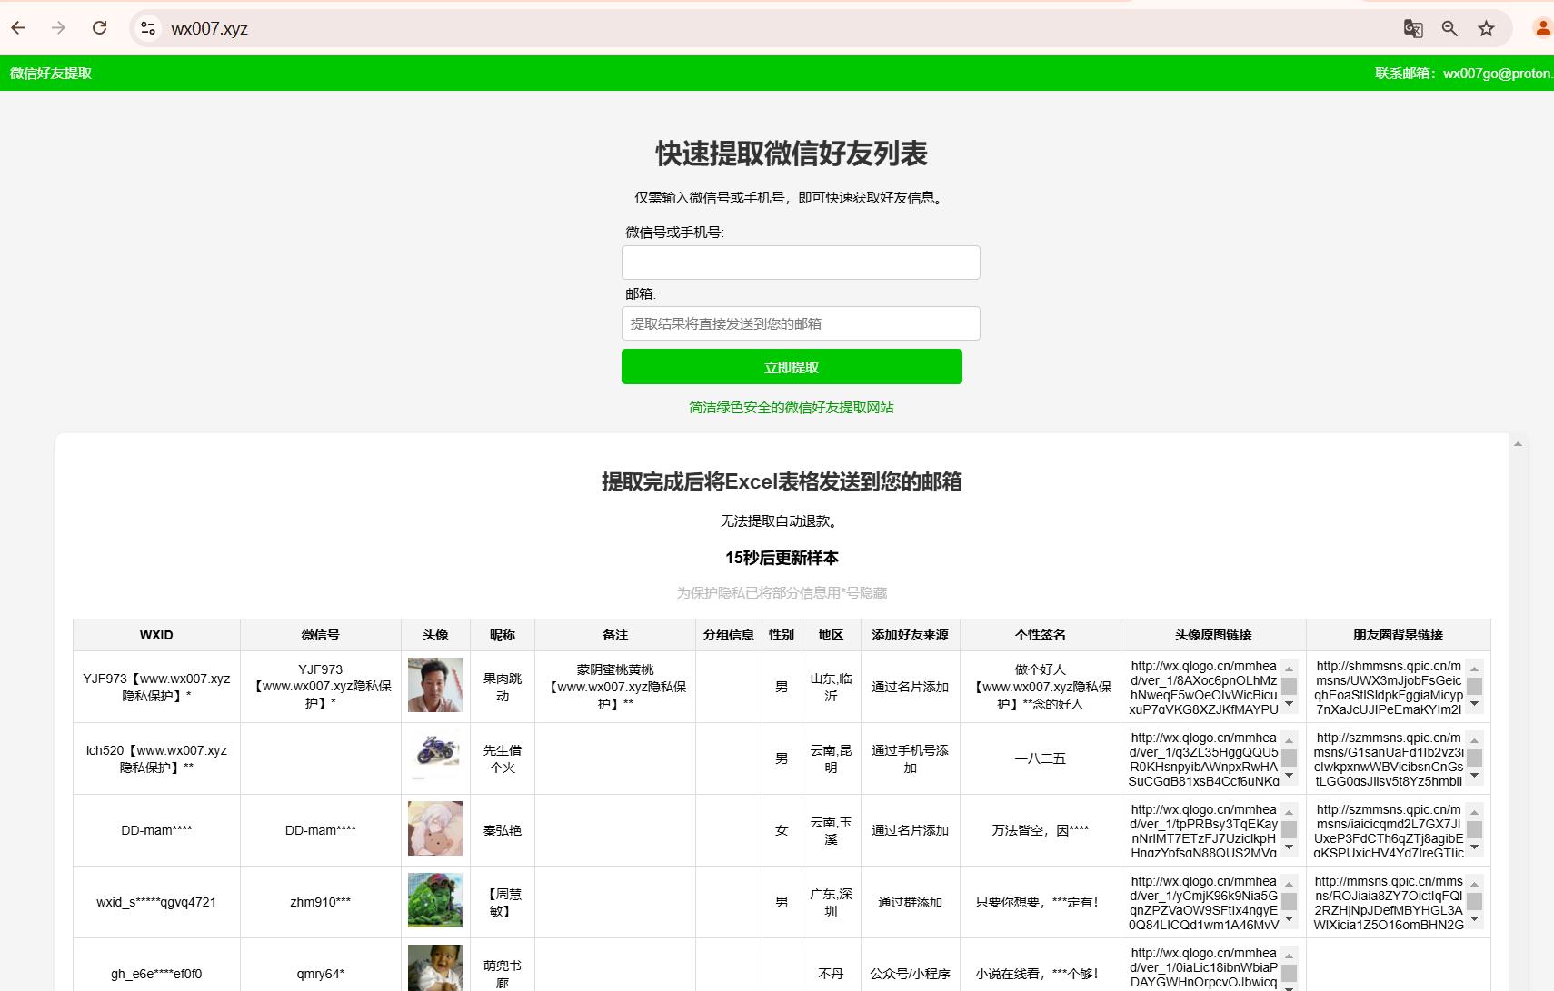Image resolution: width=1554 pixels, height=991 pixels.
Task: Click the 朋友圈背景链接 column header
Action: (1398, 635)
